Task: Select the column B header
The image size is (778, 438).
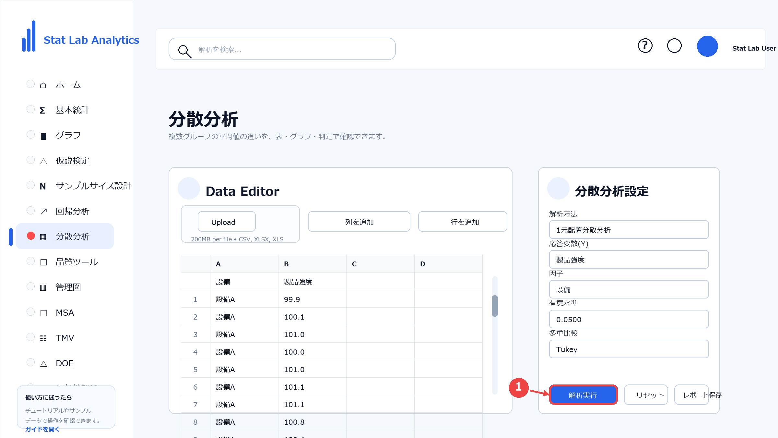Action: (x=312, y=264)
